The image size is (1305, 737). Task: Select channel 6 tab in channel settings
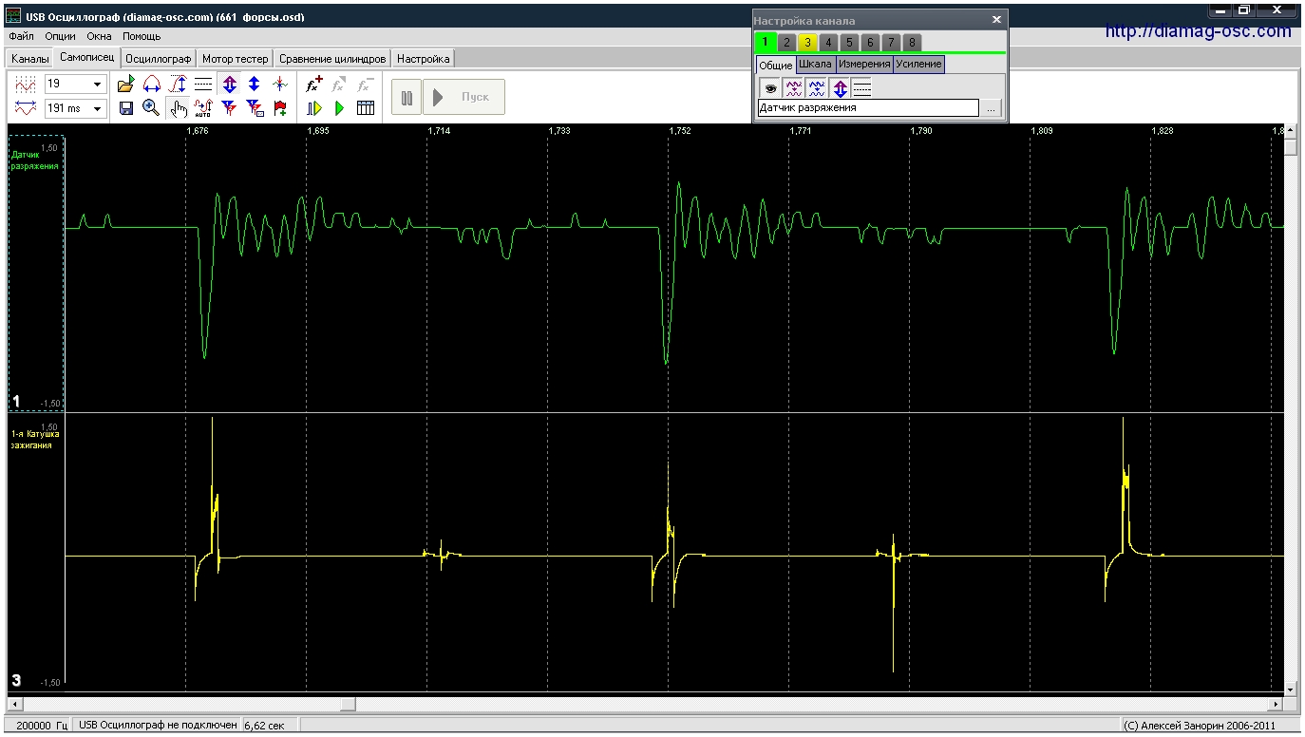[870, 43]
